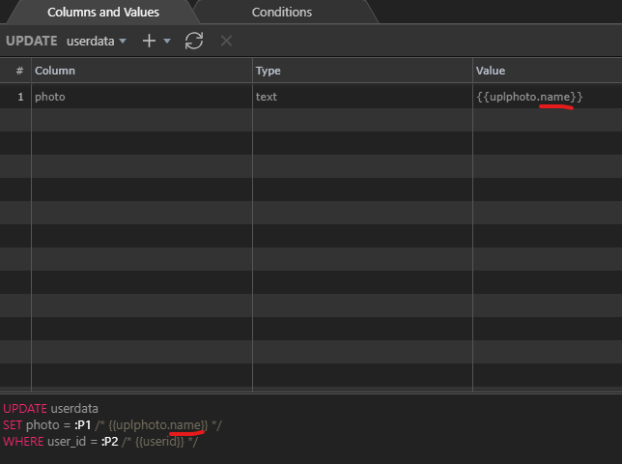This screenshot has width=622, height=464.
Task: Select row number 1 in the grid
Action: pyautogui.click(x=17, y=97)
